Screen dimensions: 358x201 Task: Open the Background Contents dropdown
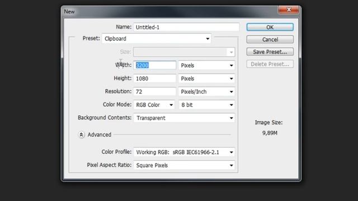(184, 118)
